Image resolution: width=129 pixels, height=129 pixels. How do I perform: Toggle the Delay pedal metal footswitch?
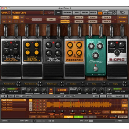point(95,69)
